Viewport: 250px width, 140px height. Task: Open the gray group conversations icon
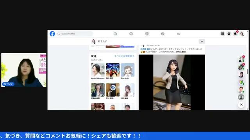[x=241, y=97]
